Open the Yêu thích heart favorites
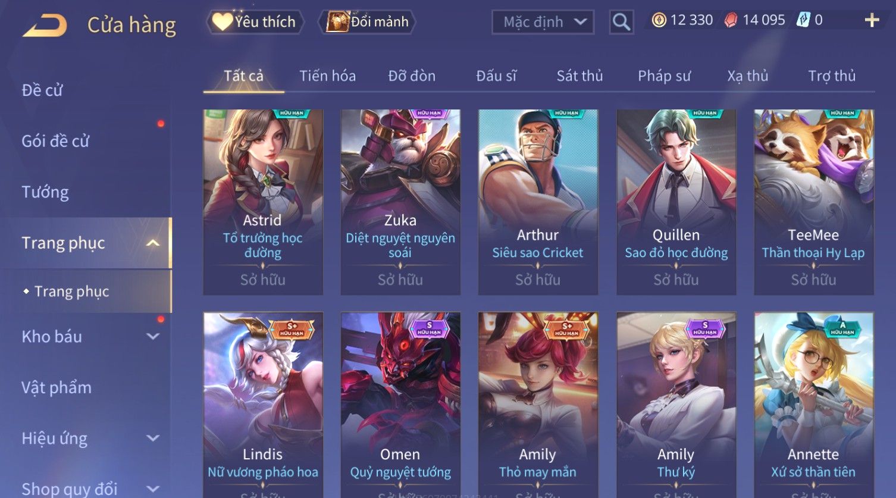 click(x=222, y=22)
